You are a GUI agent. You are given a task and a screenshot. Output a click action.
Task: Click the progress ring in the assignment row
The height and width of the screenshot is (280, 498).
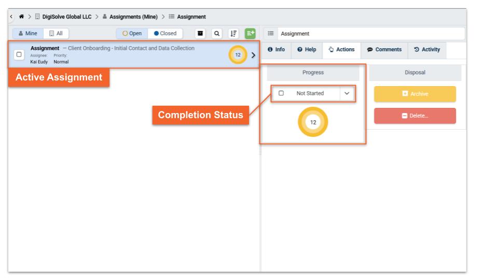point(238,55)
